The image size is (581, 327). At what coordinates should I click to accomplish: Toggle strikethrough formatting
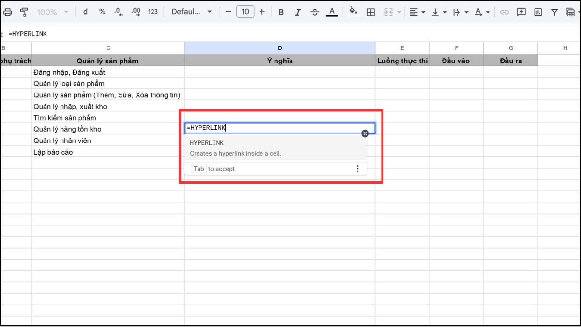pyautogui.click(x=315, y=11)
